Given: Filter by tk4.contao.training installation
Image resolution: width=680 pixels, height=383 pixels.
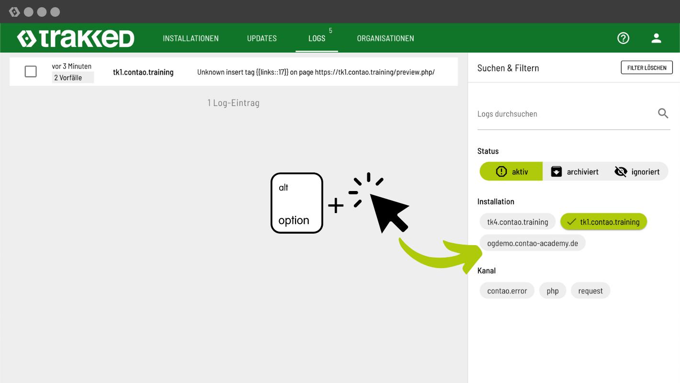Looking at the screenshot, I should tap(517, 222).
